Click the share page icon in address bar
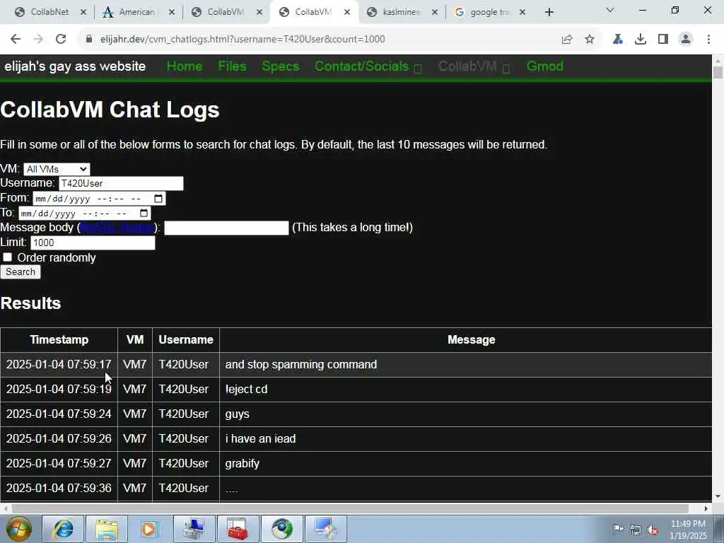The height and width of the screenshot is (543, 724). pyautogui.click(x=567, y=40)
